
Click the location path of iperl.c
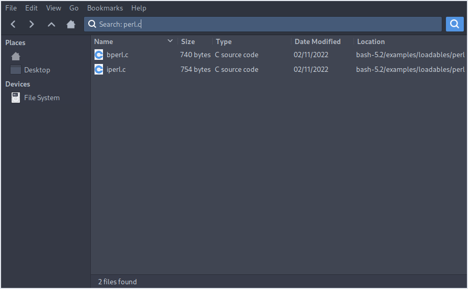[410, 69]
